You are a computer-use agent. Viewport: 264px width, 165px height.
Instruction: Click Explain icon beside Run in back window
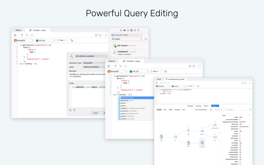tap(72, 40)
